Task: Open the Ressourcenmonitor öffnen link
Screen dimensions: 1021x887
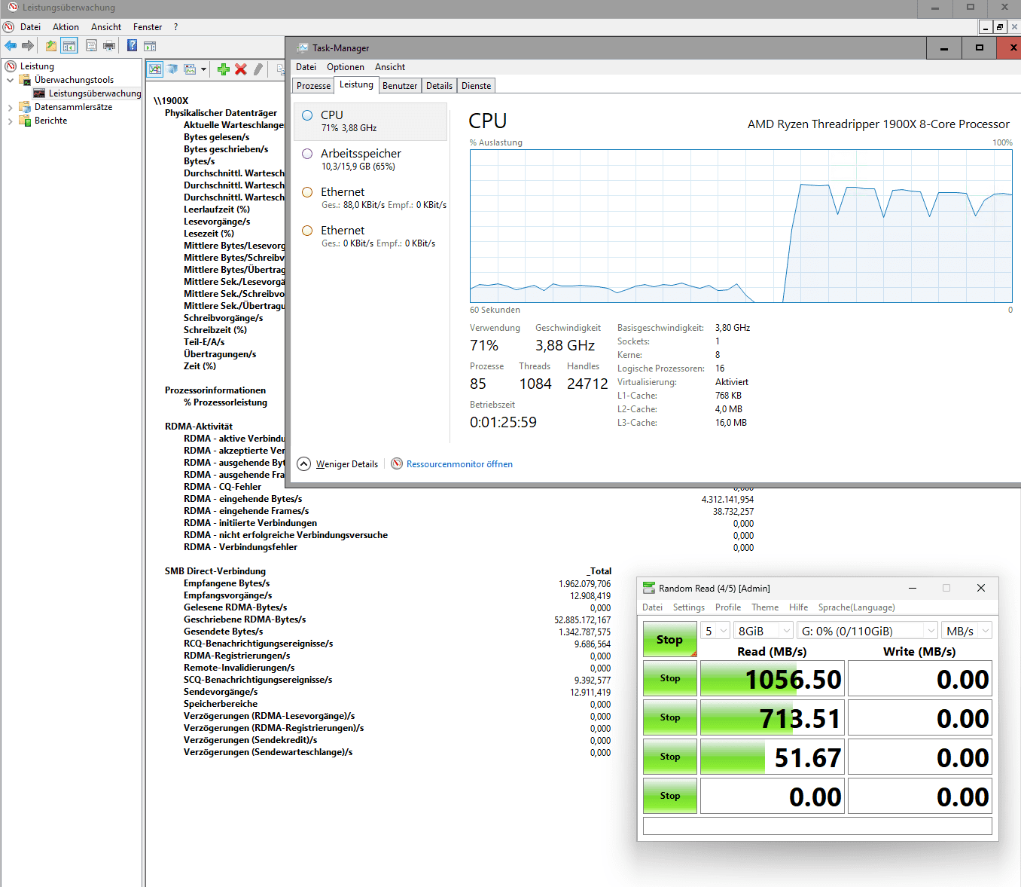Action: coord(459,464)
